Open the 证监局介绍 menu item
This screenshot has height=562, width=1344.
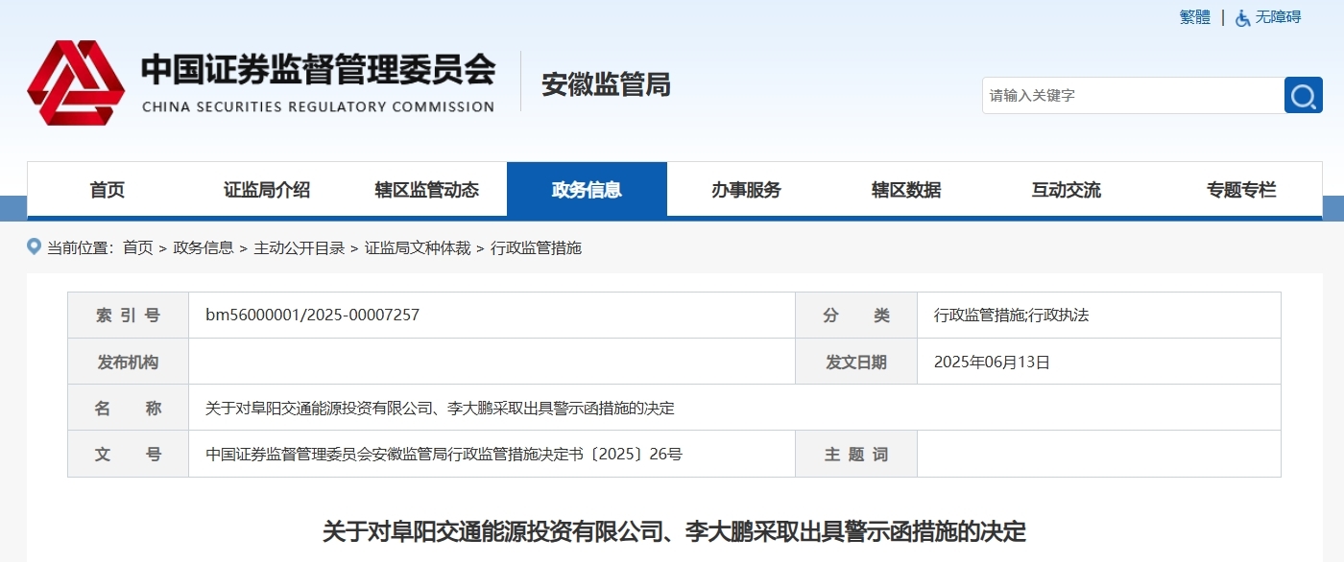pyautogui.click(x=267, y=190)
